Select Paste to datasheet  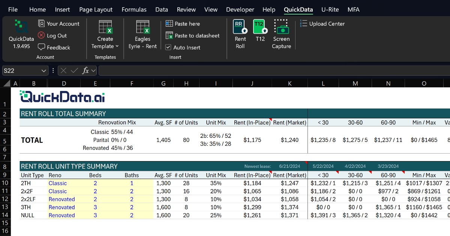click(x=193, y=36)
